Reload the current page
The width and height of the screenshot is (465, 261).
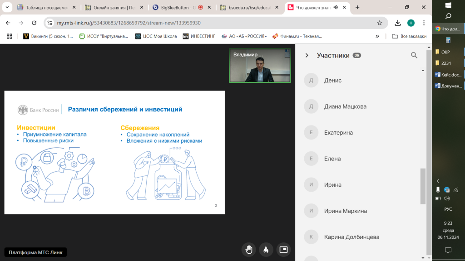pos(34,23)
